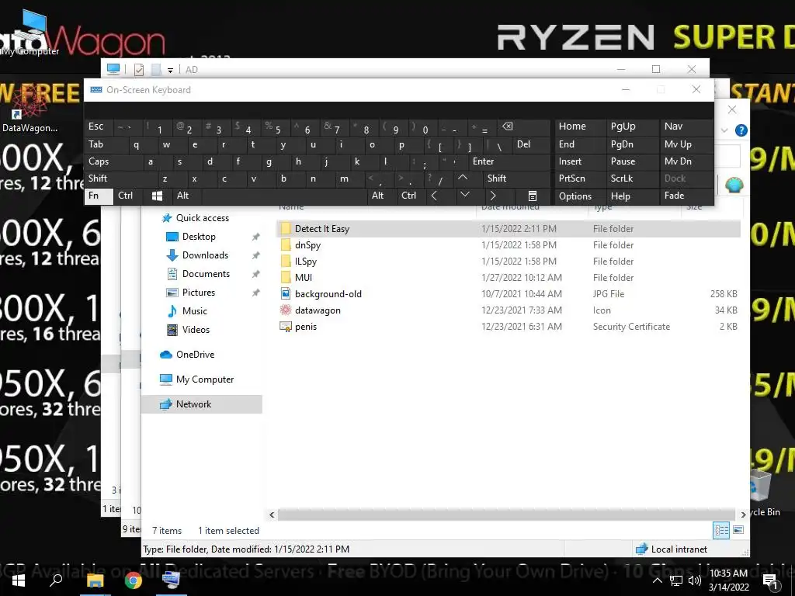Click the Del key on keyboard
This screenshot has width=795, height=596.
pyautogui.click(x=530, y=144)
